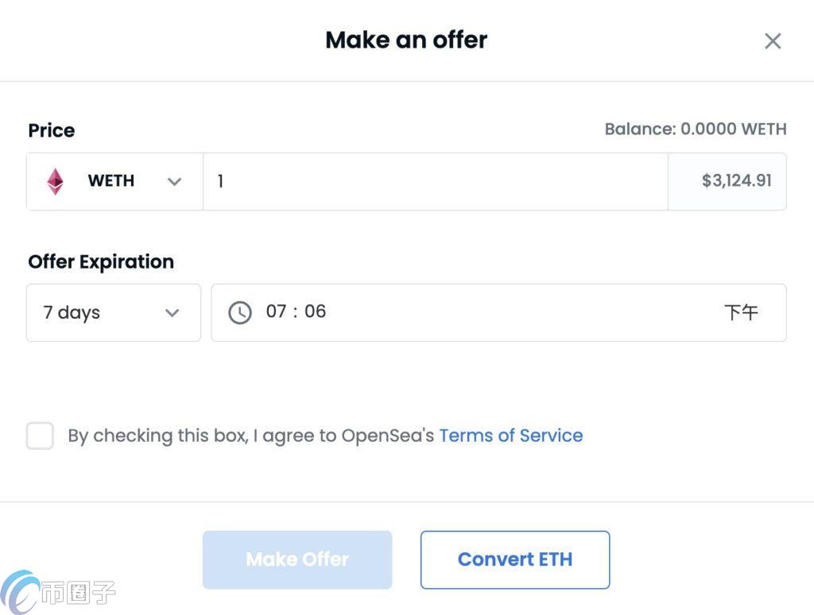Open the Terms of Service link
The width and height of the screenshot is (814, 615).
pos(510,435)
